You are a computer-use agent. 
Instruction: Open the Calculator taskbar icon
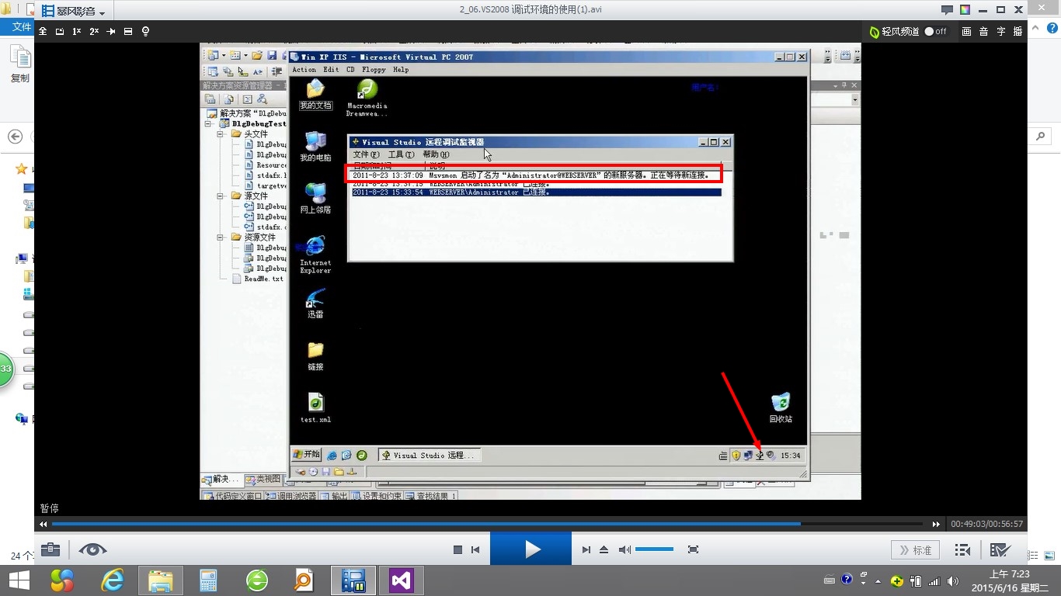coord(208,580)
